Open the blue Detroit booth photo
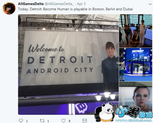This screenshot has width=153, height=123. tap(136, 65)
